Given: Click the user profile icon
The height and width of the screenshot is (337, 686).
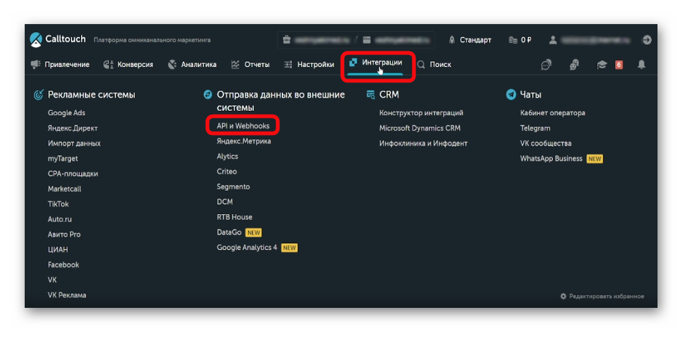Looking at the screenshot, I should pyautogui.click(x=553, y=40).
